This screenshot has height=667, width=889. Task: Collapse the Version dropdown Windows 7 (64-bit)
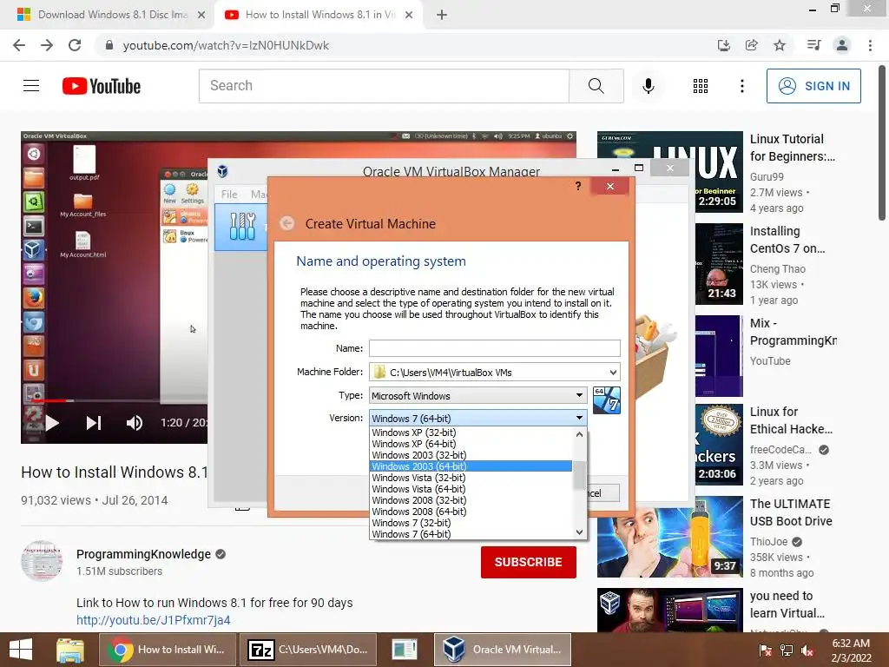(478, 418)
